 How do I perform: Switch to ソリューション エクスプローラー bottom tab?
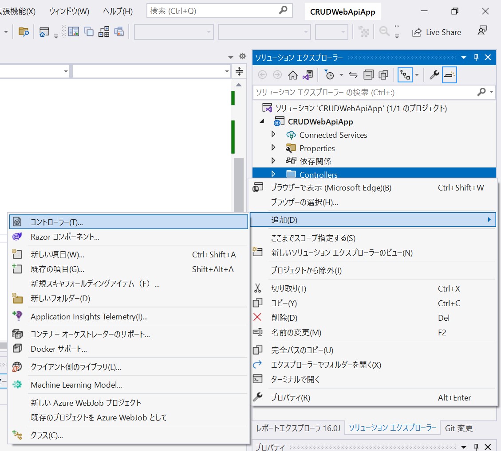[392, 428]
